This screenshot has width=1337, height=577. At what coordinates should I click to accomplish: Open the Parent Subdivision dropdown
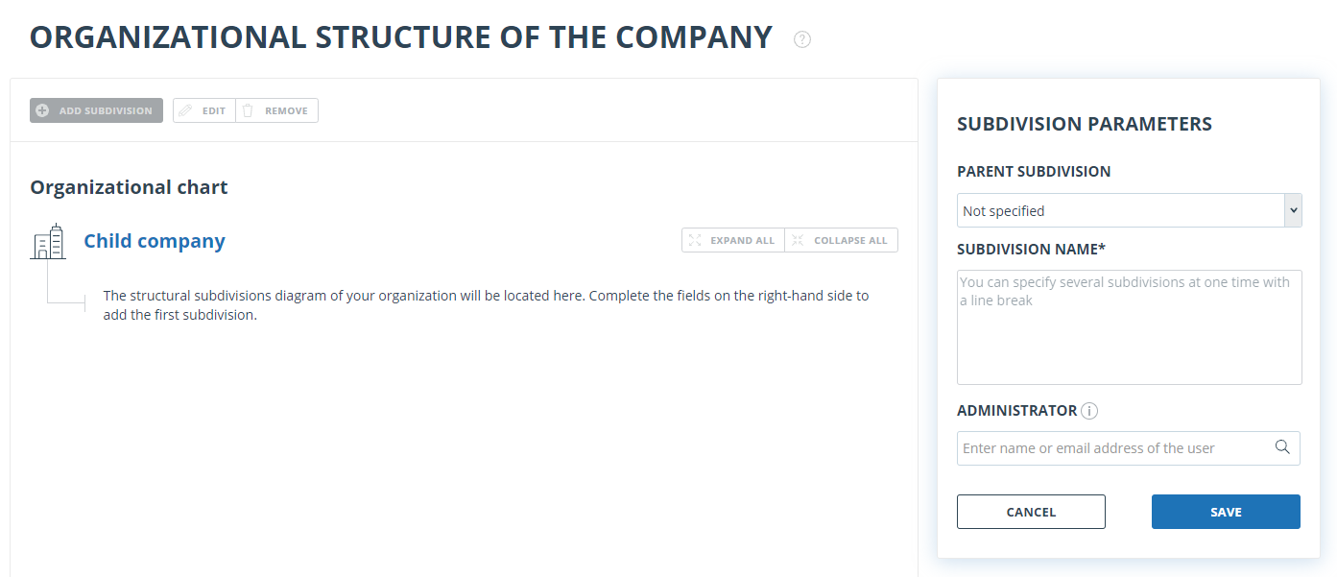tap(1130, 210)
